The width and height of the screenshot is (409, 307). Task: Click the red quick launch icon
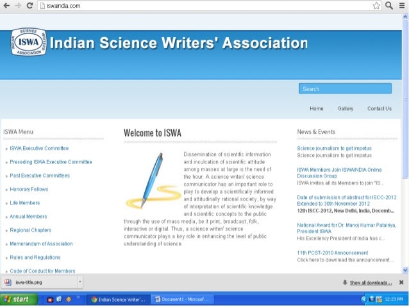[50, 300]
